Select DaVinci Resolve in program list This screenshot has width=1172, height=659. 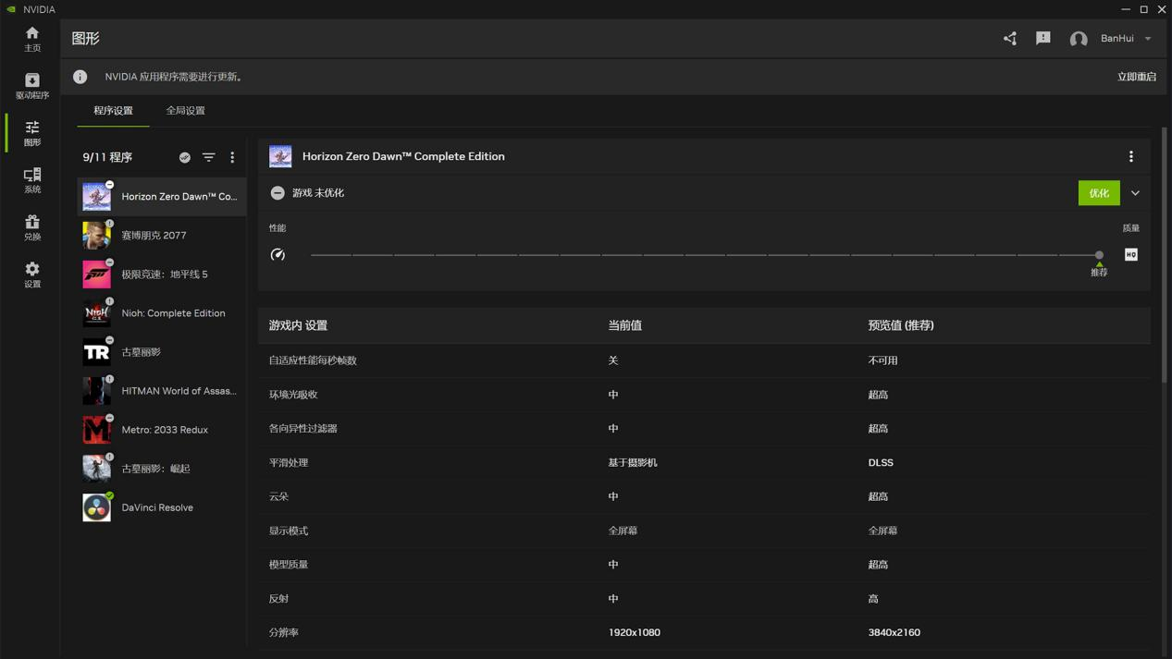coord(162,507)
